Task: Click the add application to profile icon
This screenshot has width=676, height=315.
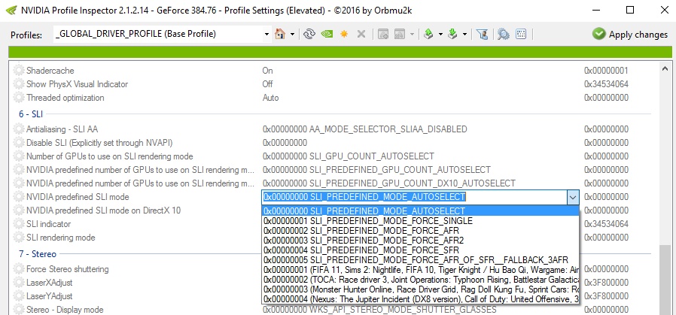Action: coord(383,34)
